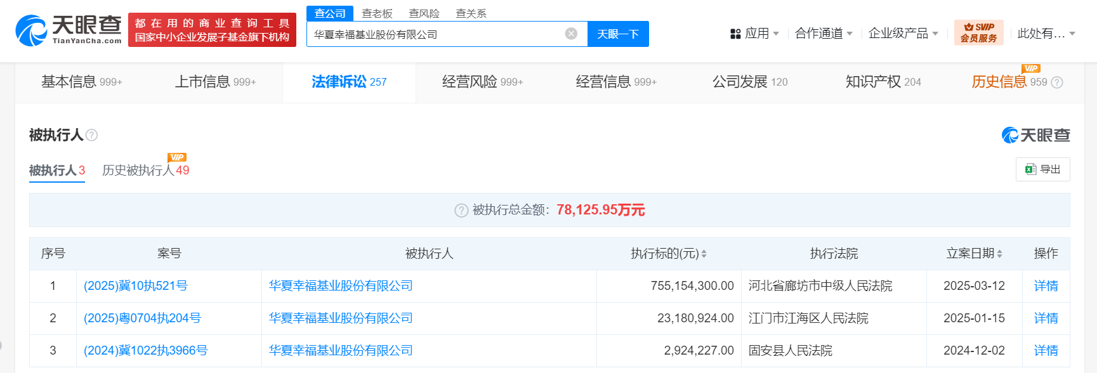1097x373 pixels.
Task: Open the 公司发展 120 tab
Action: 750,82
